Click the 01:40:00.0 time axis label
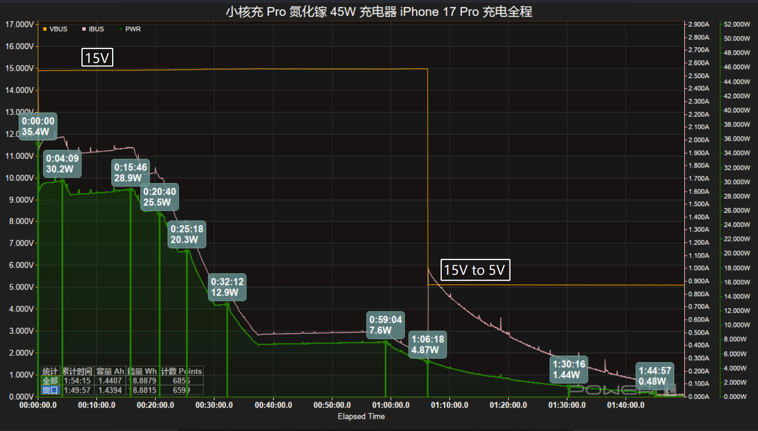Screen dimensions: 758x431 (626, 405)
